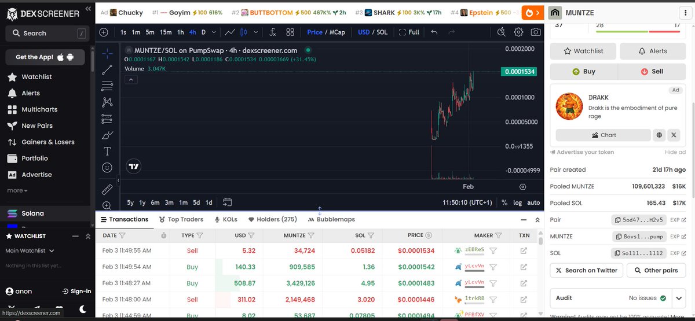Toggle the percent price scale

coord(504,202)
